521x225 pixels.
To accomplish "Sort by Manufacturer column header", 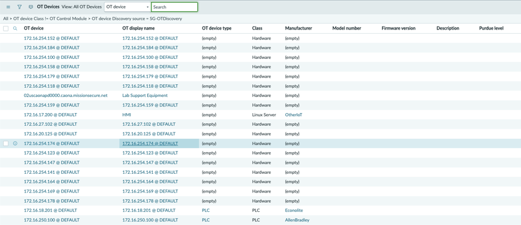I will tap(298, 28).
